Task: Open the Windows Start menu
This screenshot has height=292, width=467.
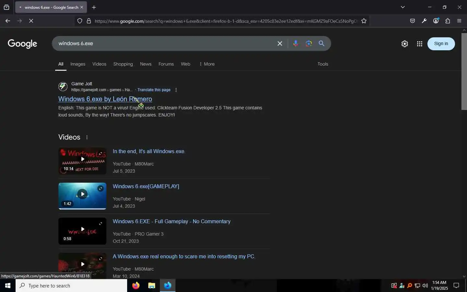Action: [x=8, y=286]
